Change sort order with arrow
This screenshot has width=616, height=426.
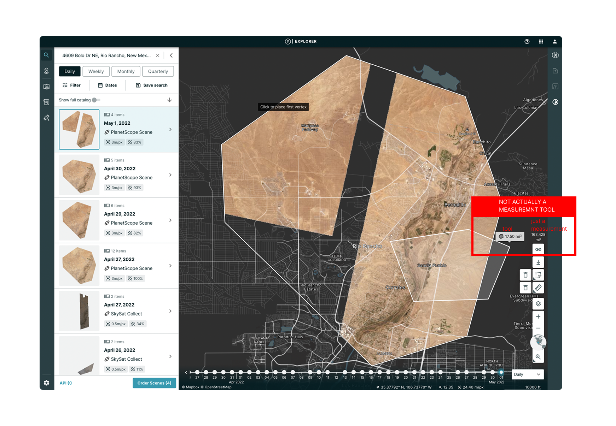169,100
